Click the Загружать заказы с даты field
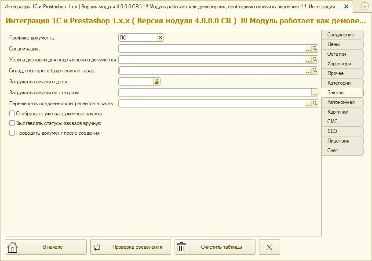Image resolution: width=372 pixels, height=261 pixels. click(136, 82)
